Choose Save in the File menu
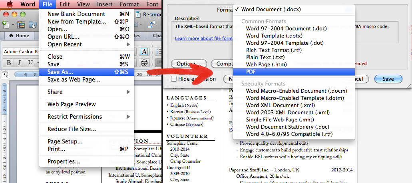 [x=87, y=64]
